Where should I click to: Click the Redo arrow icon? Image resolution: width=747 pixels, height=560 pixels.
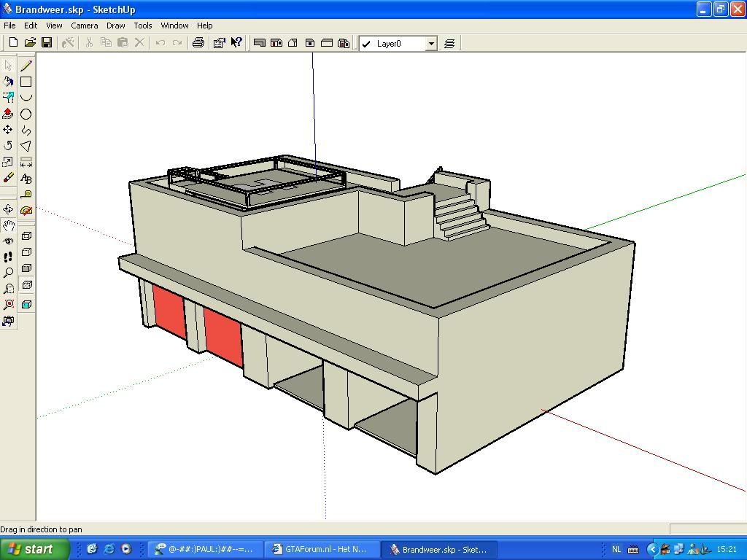tap(177, 43)
